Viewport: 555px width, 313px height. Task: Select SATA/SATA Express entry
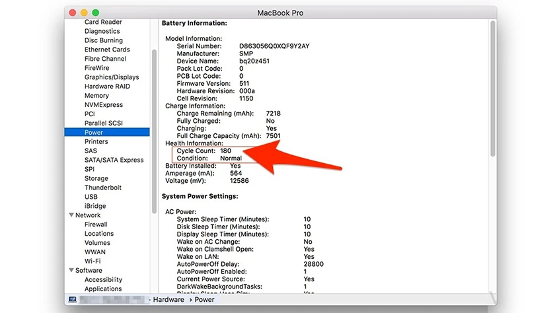pyautogui.click(x=114, y=160)
